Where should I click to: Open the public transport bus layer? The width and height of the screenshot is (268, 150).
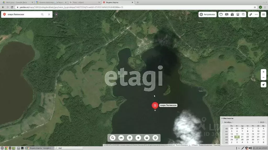[238, 15]
